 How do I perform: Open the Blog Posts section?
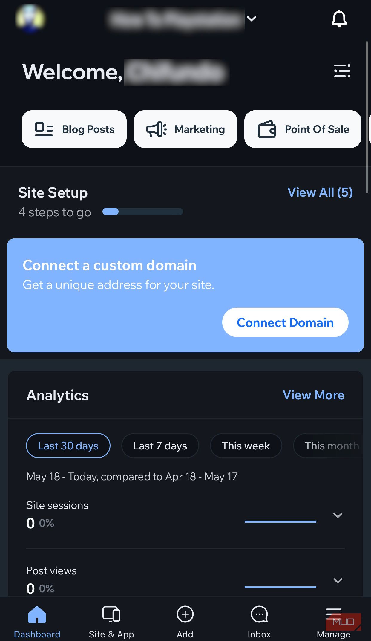(x=74, y=129)
